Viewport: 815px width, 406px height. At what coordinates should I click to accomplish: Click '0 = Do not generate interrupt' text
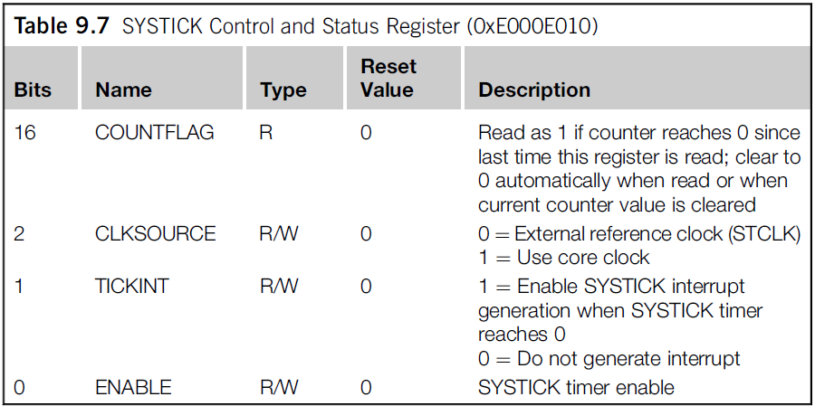click(609, 358)
